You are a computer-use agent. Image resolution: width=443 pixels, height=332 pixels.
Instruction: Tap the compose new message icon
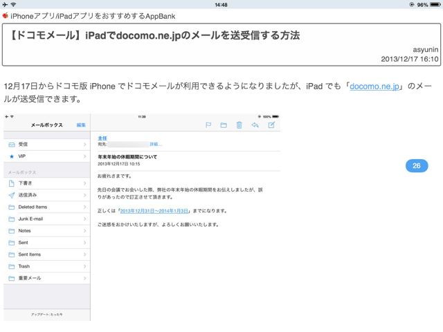point(271,124)
